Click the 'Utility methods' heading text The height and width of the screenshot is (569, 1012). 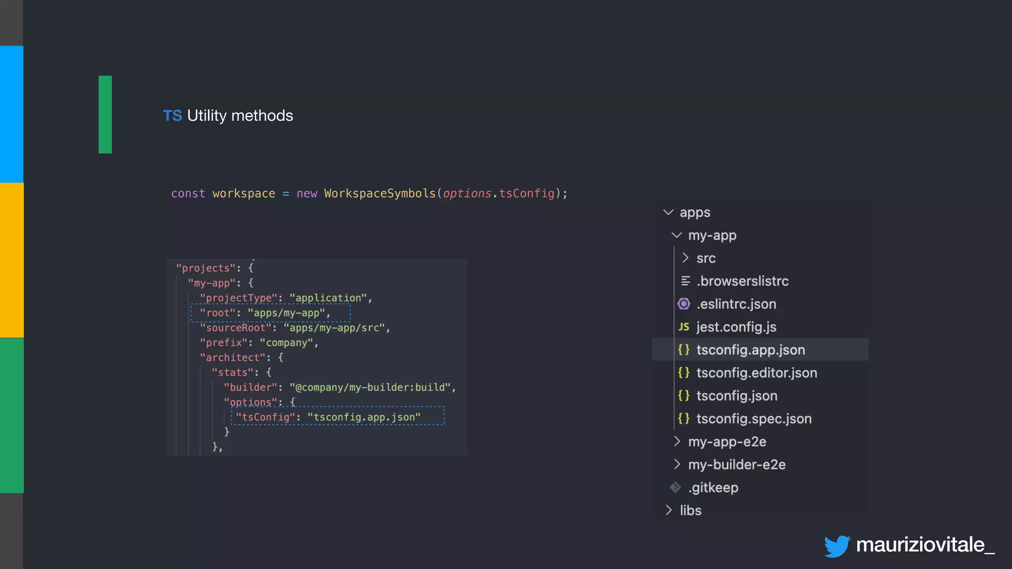pyautogui.click(x=240, y=116)
